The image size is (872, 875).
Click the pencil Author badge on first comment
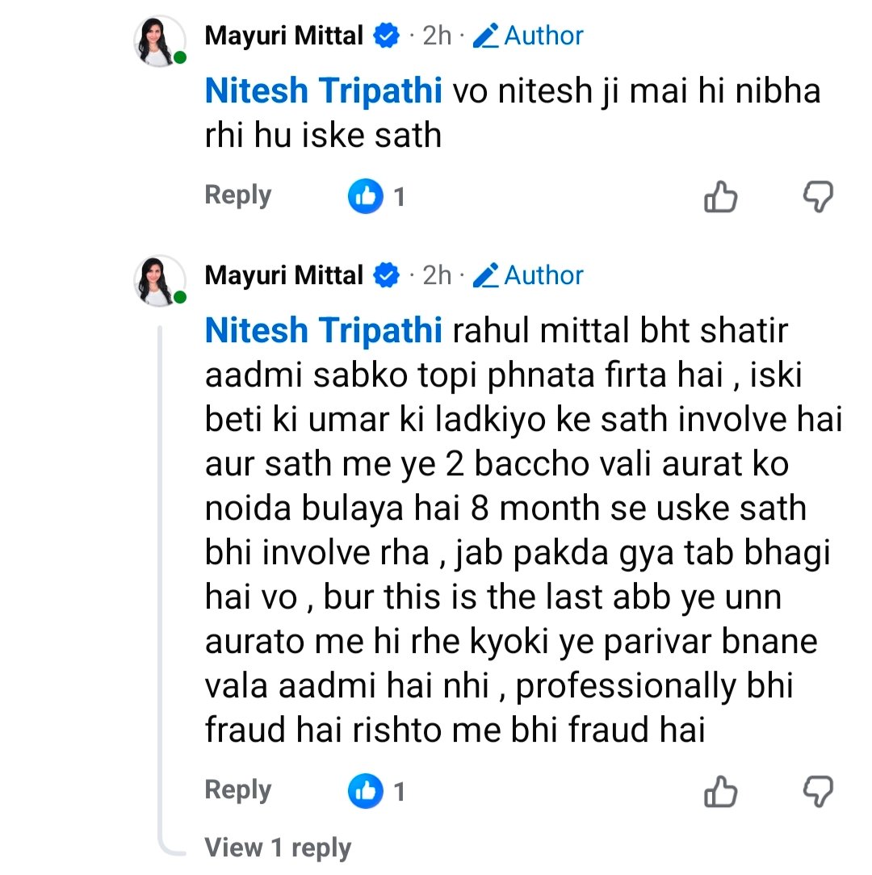point(528,36)
